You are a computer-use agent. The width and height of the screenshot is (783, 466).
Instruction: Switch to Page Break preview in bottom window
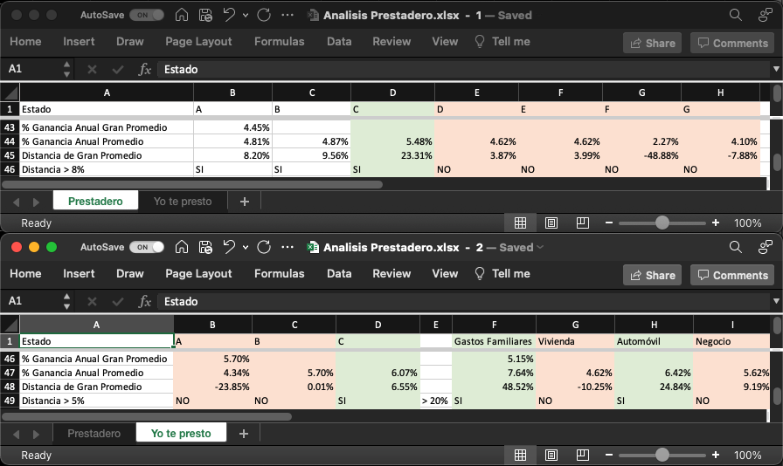point(582,455)
